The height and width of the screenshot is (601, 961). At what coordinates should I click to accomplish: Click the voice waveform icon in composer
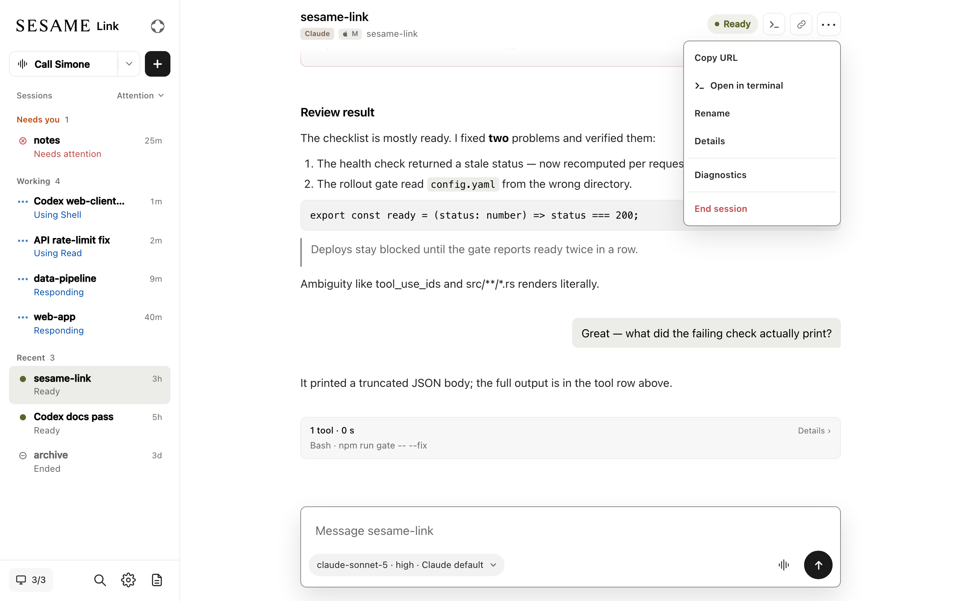click(x=783, y=565)
